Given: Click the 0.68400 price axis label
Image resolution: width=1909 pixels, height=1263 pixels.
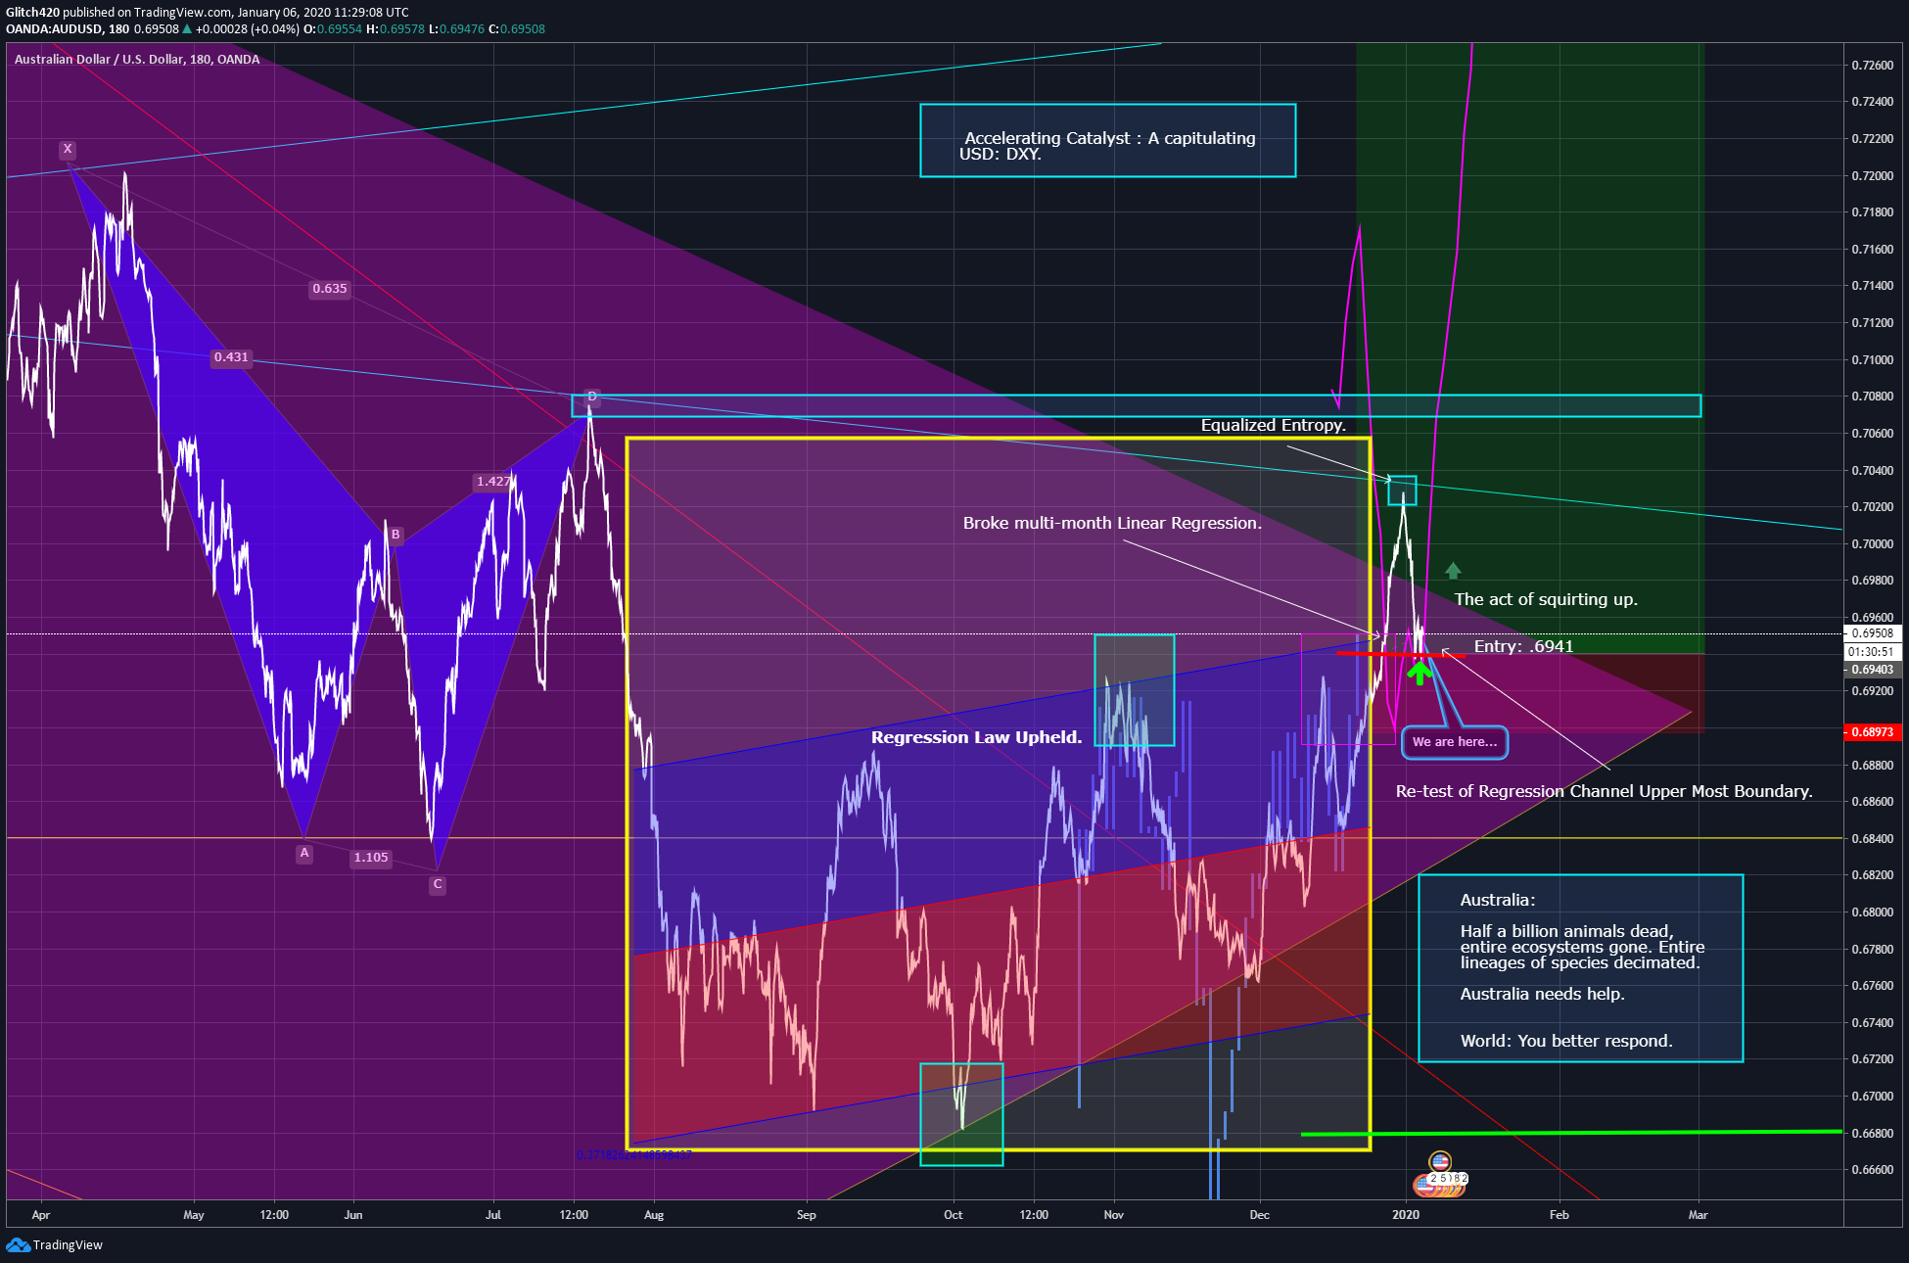Looking at the screenshot, I should coord(1872,839).
